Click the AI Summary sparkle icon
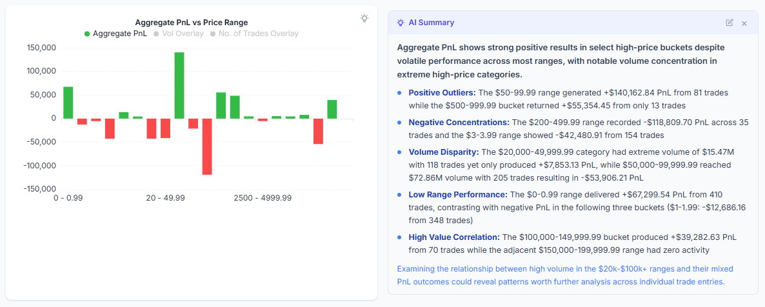Screen dimensions: 765x307 (x=401, y=23)
